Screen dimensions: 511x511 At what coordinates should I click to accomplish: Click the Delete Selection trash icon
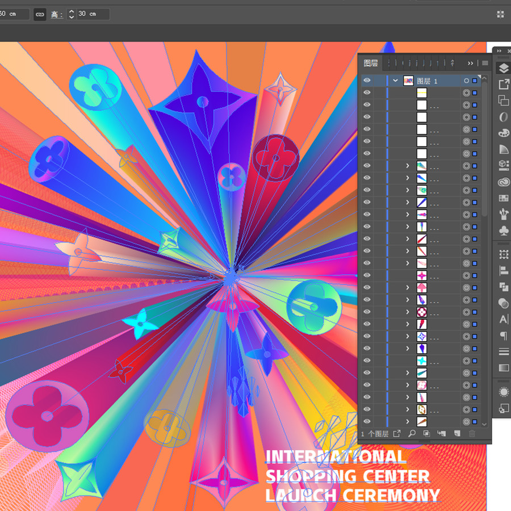[472, 433]
